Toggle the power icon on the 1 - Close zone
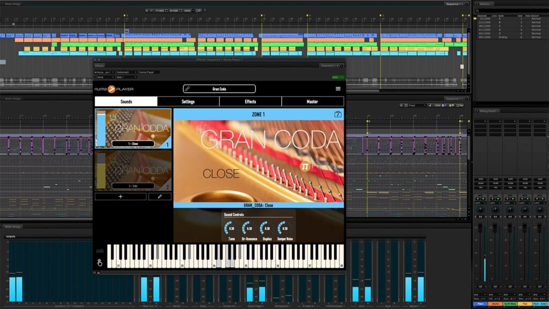The width and height of the screenshot is (549, 309). click(113, 117)
